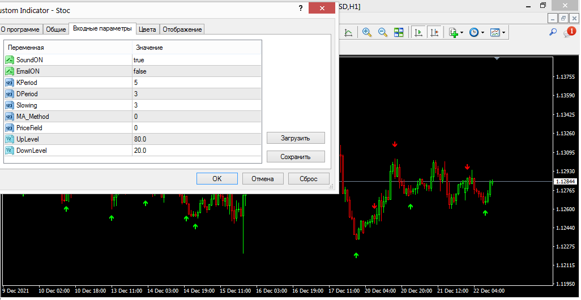Minimize the inner chart window
The height and width of the screenshot is (300, 581).
pyautogui.click(x=553, y=18)
